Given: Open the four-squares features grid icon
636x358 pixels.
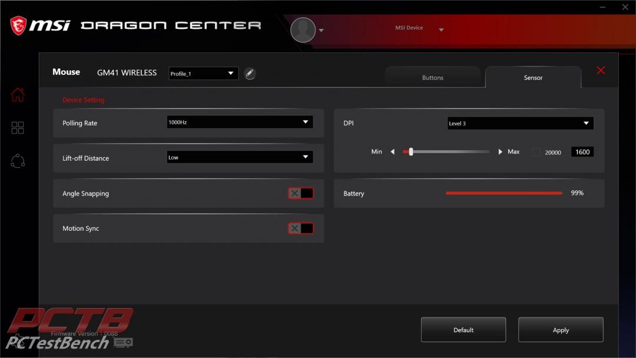Looking at the screenshot, I should click(x=18, y=128).
